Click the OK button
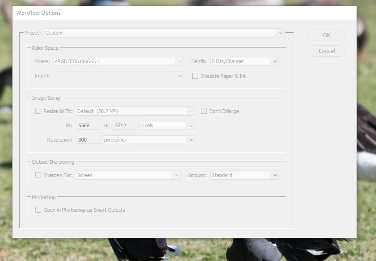This screenshot has width=376, height=261. (327, 36)
